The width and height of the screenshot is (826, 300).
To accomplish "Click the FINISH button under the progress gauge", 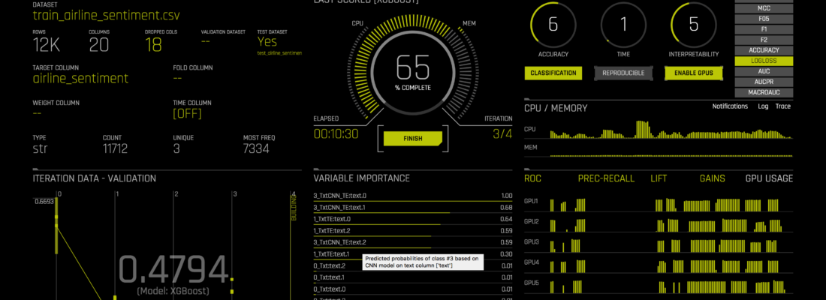I will click(x=412, y=138).
